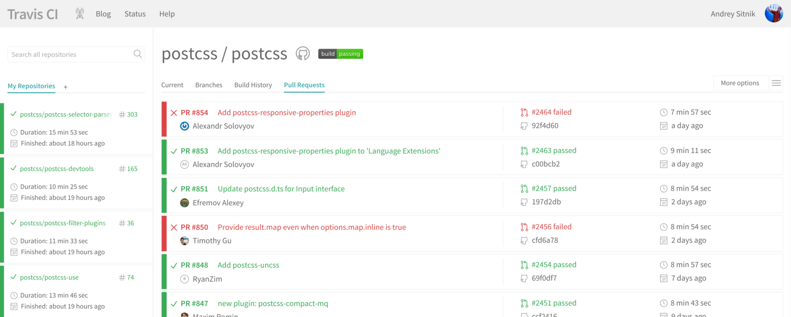Screen dimensions: 791x317
Task: Click commit icon beside 92f4d60
Action: [x=524, y=126]
